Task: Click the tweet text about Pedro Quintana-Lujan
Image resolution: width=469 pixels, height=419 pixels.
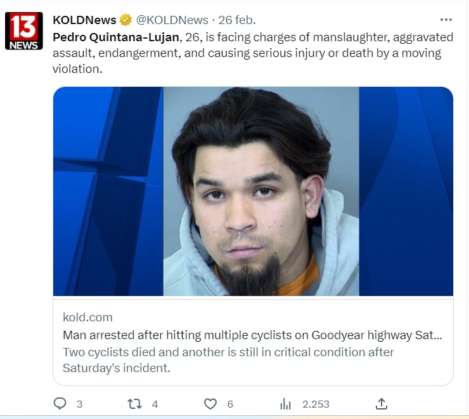Action: click(253, 53)
